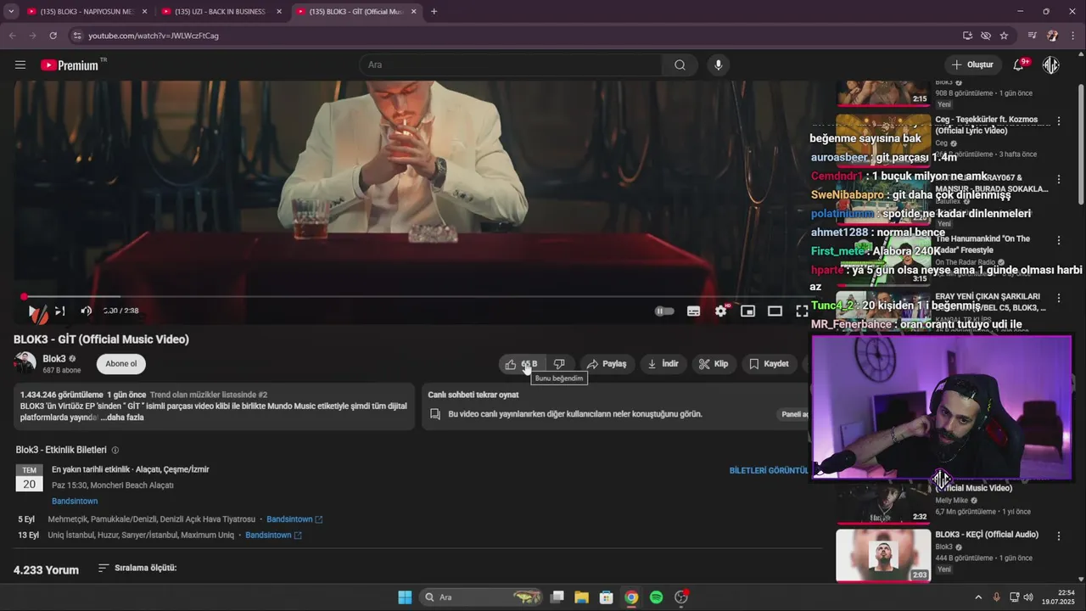Open Chrome media controls icon
The image size is (1086, 611).
[1033, 36]
